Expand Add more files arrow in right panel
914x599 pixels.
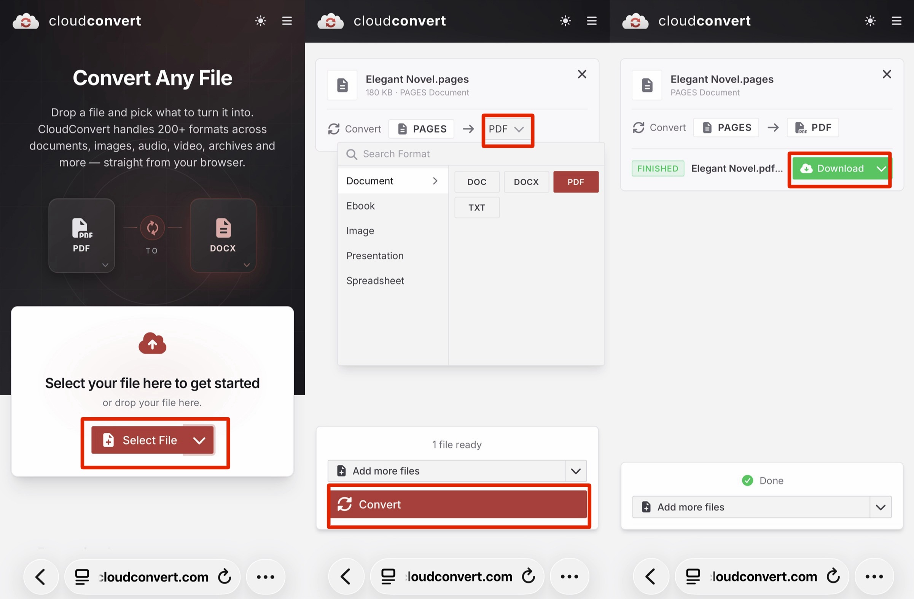point(881,507)
